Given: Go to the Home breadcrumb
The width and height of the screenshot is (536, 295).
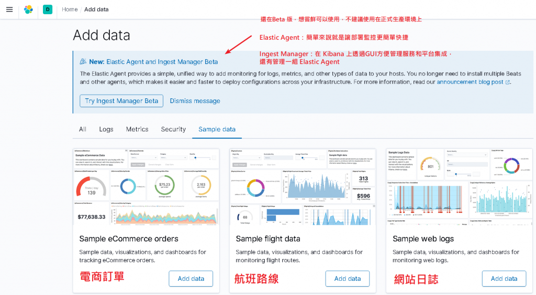Looking at the screenshot, I should [x=70, y=9].
